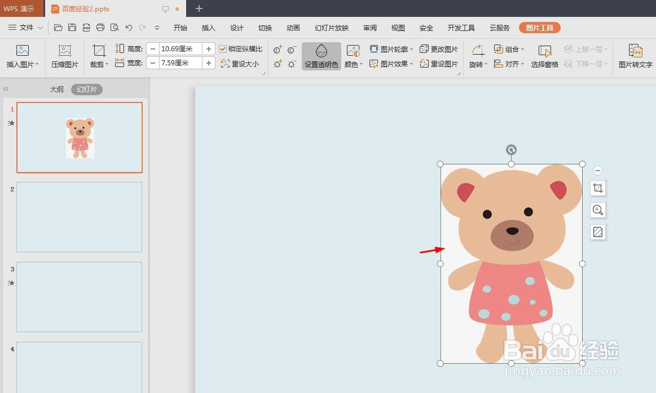Select the crop icon beside the picture
The height and width of the screenshot is (393, 656).
tap(597, 189)
